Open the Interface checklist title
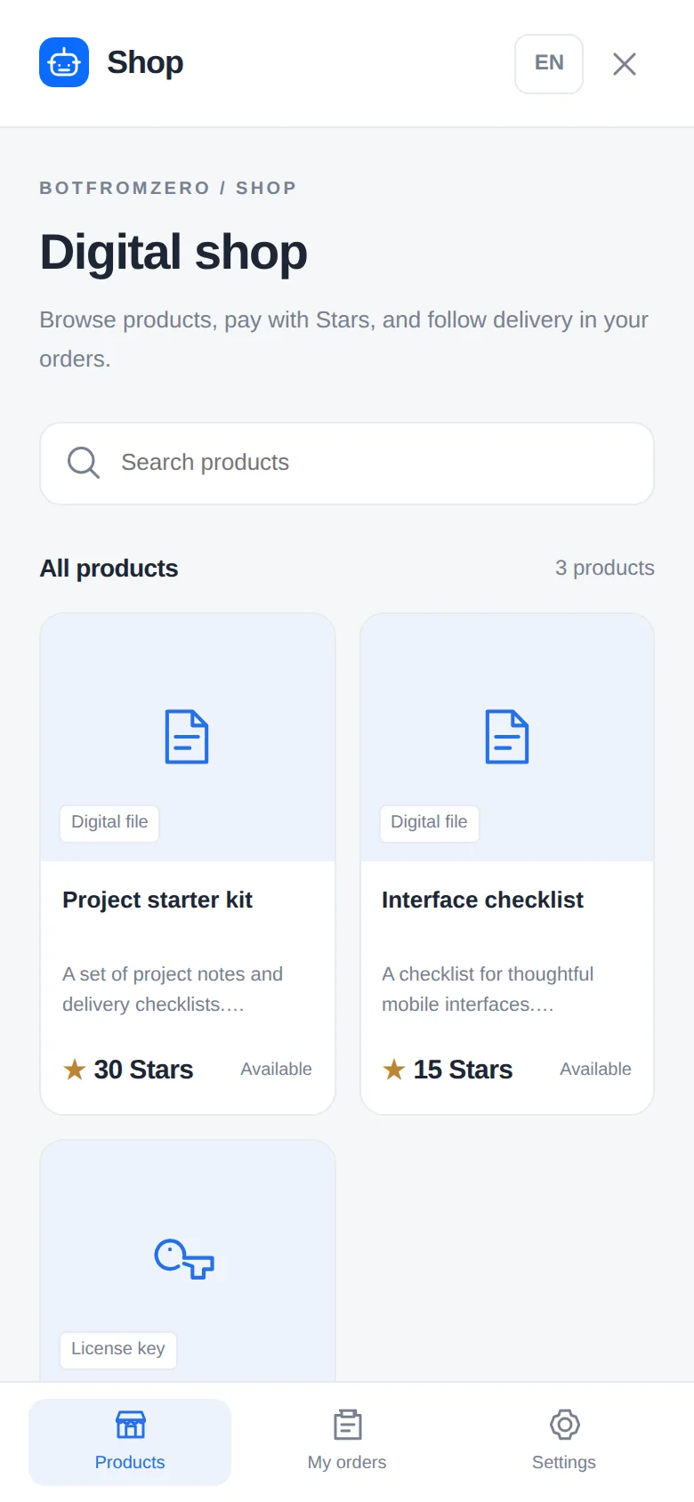The height and width of the screenshot is (1502, 694). point(483,900)
